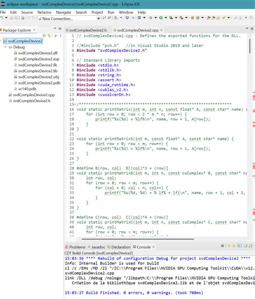Collapse All in Package Explorer toolbar
Image resolution: width=255 pixels, height=299 pixels.
(44, 35)
